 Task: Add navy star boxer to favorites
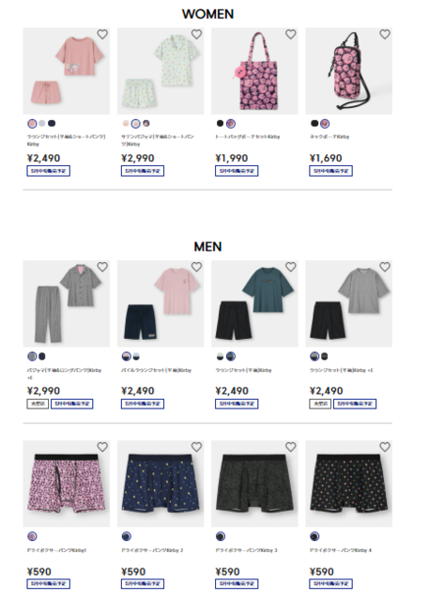click(196, 447)
